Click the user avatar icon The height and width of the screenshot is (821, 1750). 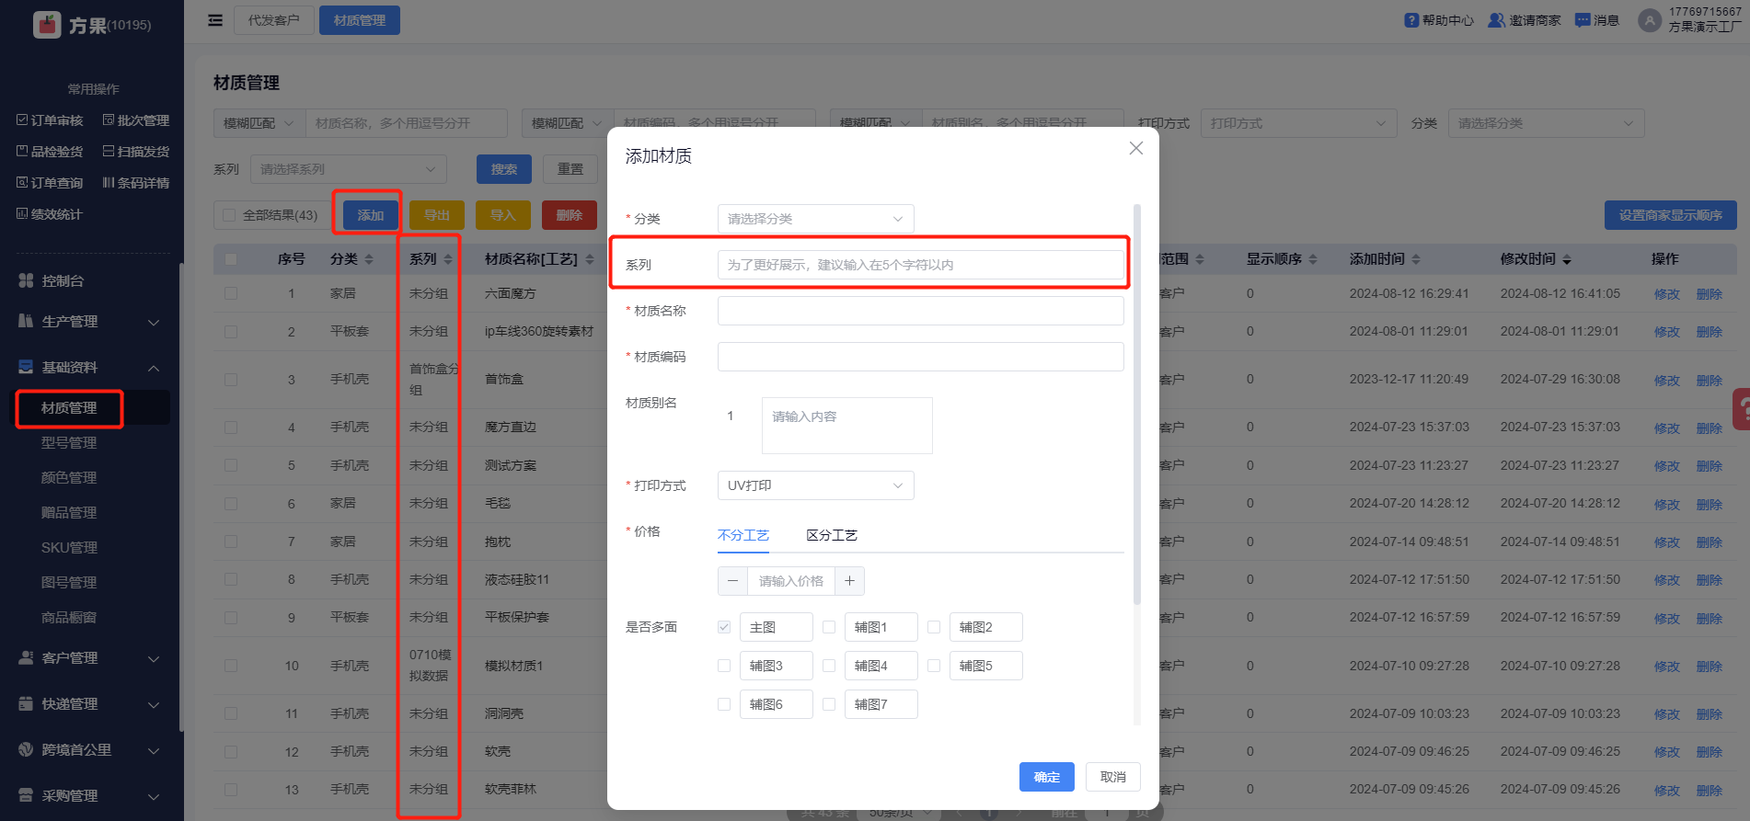point(1650,20)
